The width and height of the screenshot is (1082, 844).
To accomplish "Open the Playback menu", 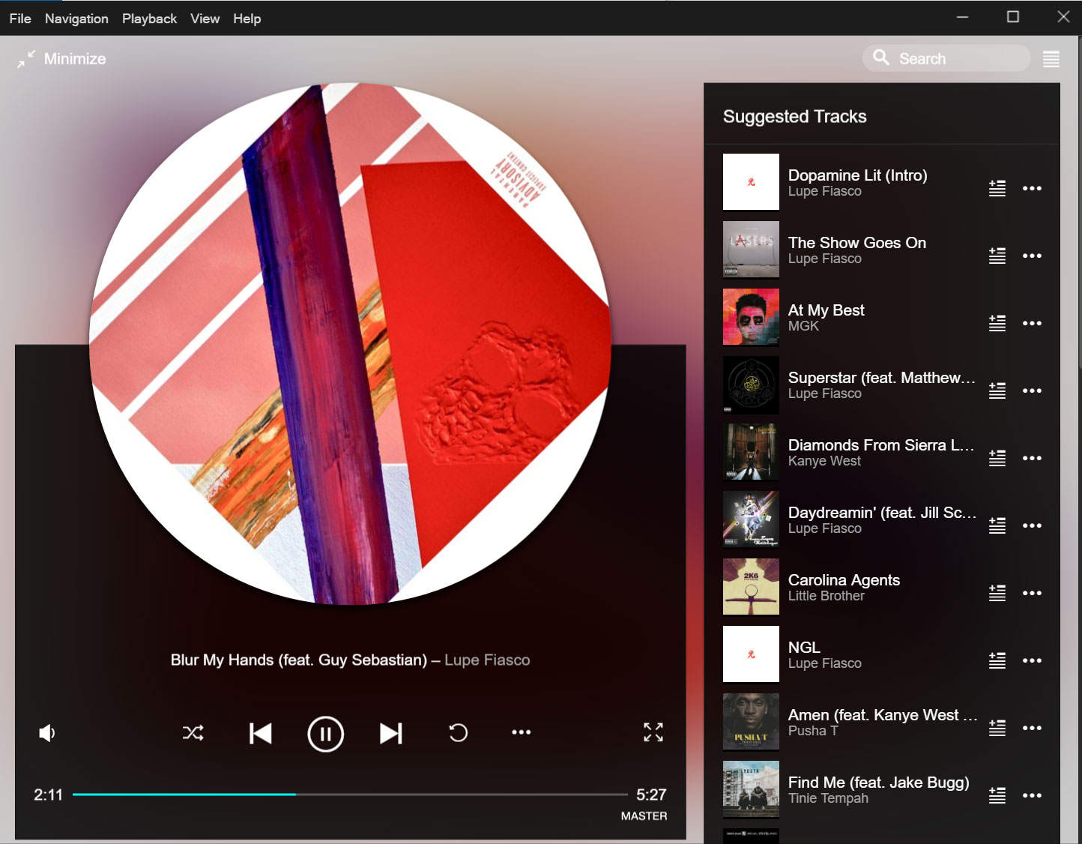I will tap(149, 19).
